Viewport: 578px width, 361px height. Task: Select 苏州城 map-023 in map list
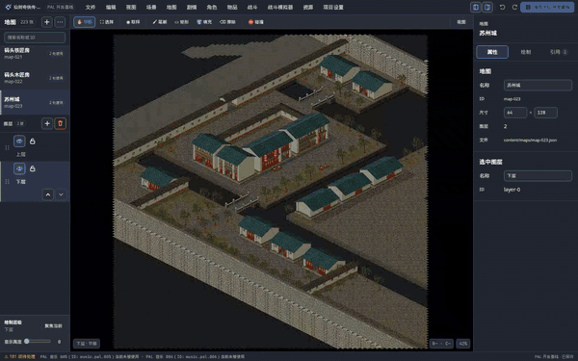click(x=35, y=102)
